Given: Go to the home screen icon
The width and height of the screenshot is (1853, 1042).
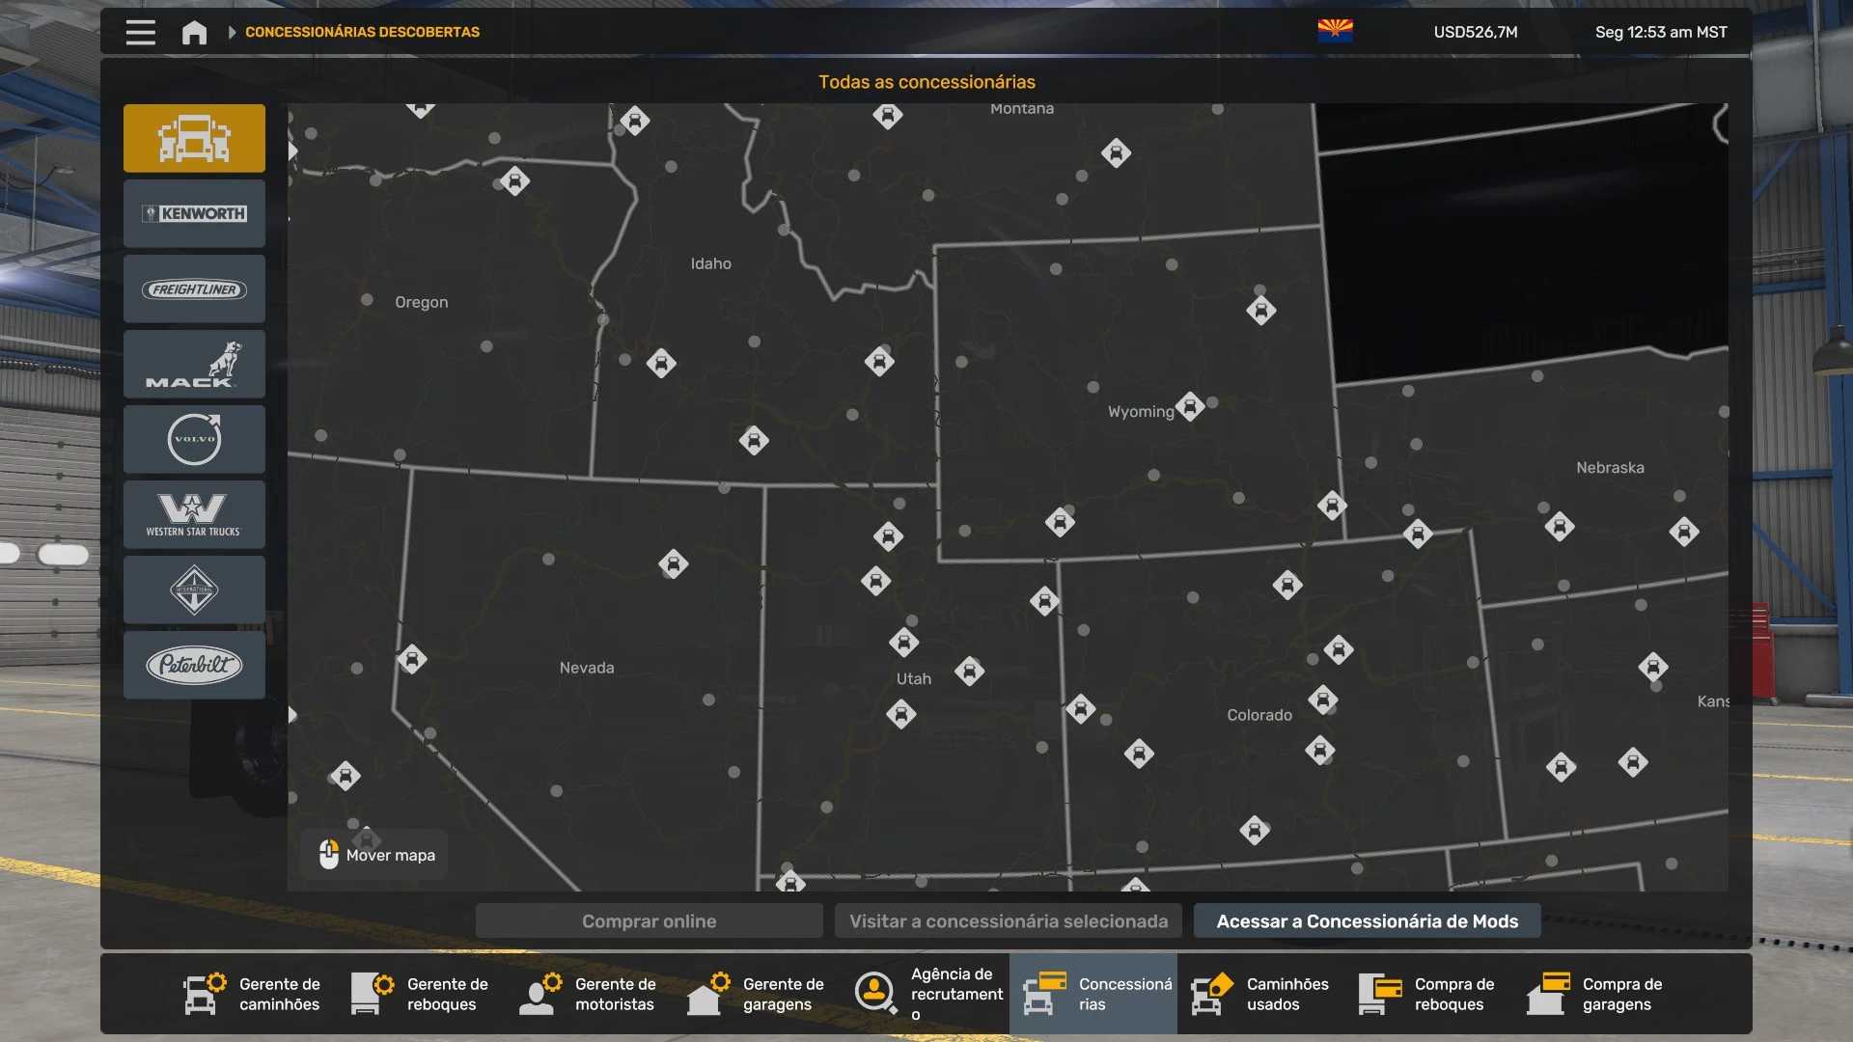Looking at the screenshot, I should 194,32.
